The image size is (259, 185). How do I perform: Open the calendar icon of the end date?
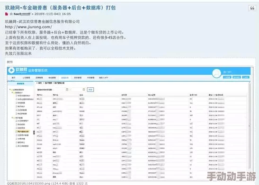pos(84,89)
